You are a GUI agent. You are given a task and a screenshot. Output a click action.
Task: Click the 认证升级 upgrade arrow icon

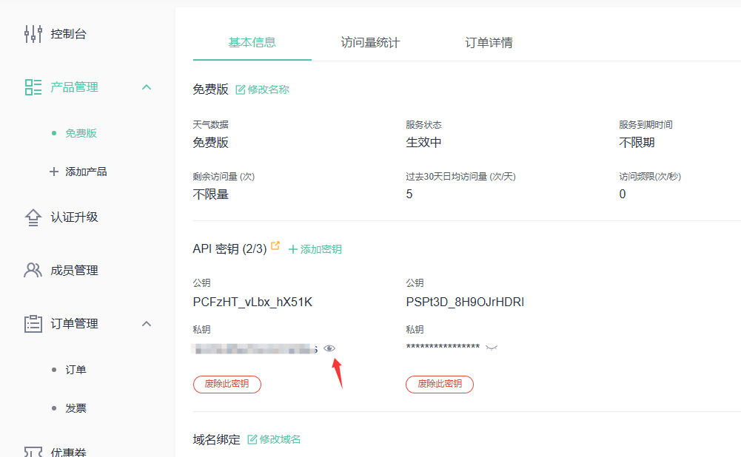point(33,217)
